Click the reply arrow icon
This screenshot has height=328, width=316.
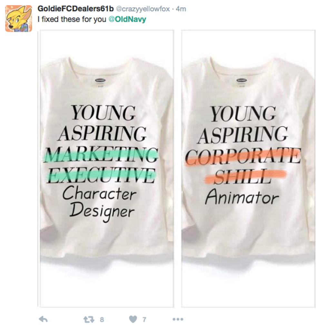(43, 319)
